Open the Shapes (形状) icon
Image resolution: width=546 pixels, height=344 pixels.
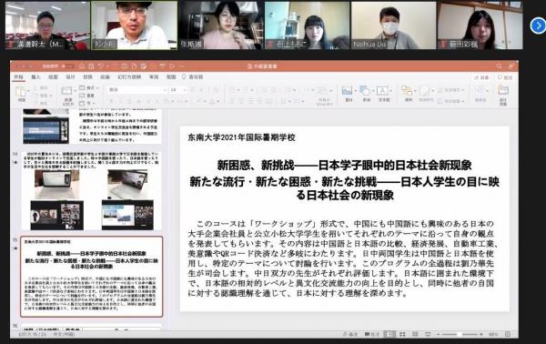(365, 91)
